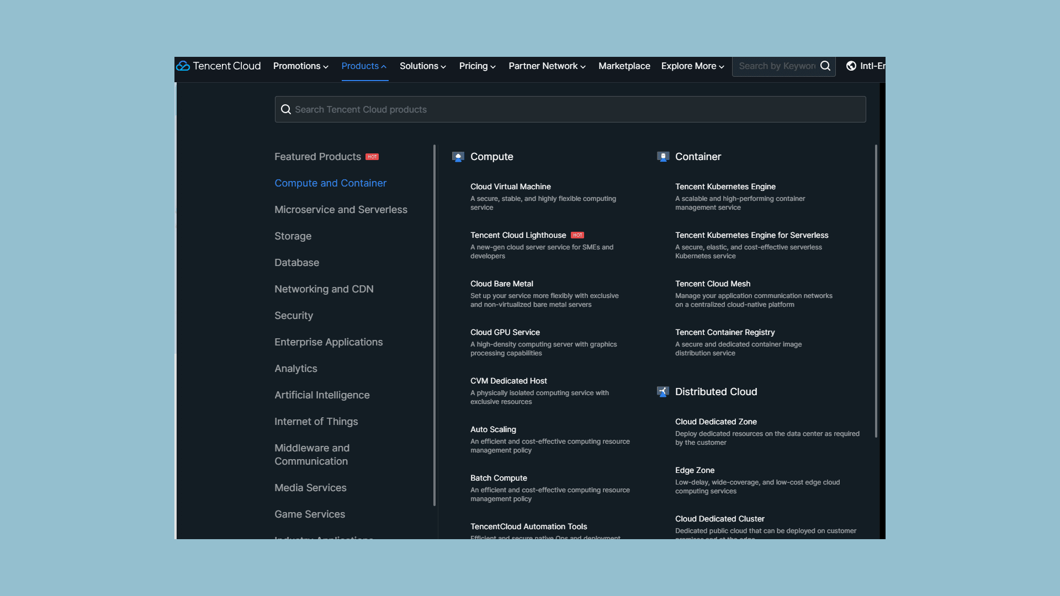
Task: Select the Compute and Container category
Action: click(331, 183)
